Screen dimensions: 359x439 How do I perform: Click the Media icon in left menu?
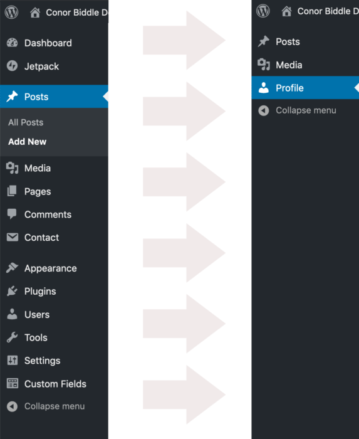pos(12,168)
